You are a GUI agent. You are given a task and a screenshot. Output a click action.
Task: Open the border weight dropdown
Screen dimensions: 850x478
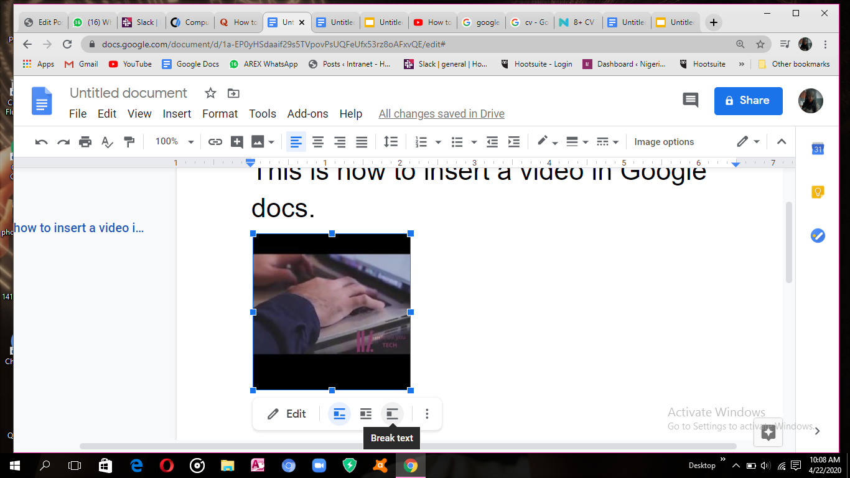click(x=577, y=142)
